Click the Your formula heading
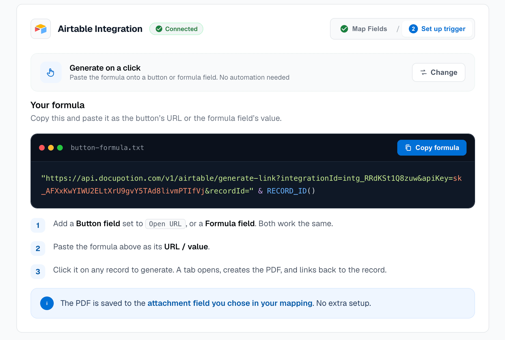 coord(57,105)
